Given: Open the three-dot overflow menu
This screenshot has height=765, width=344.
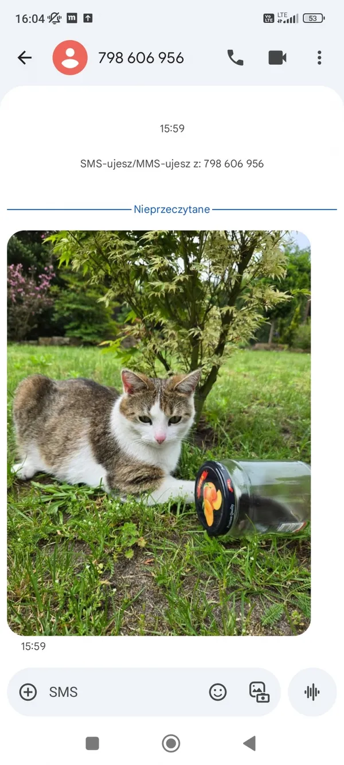Looking at the screenshot, I should 319,57.
